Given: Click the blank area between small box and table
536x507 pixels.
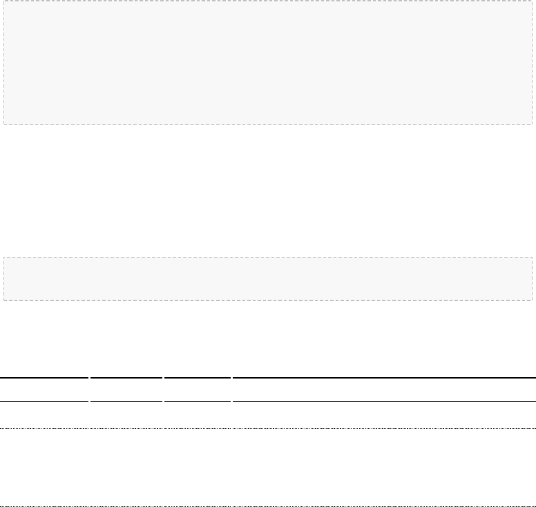Looking at the screenshot, I should click(268, 338).
